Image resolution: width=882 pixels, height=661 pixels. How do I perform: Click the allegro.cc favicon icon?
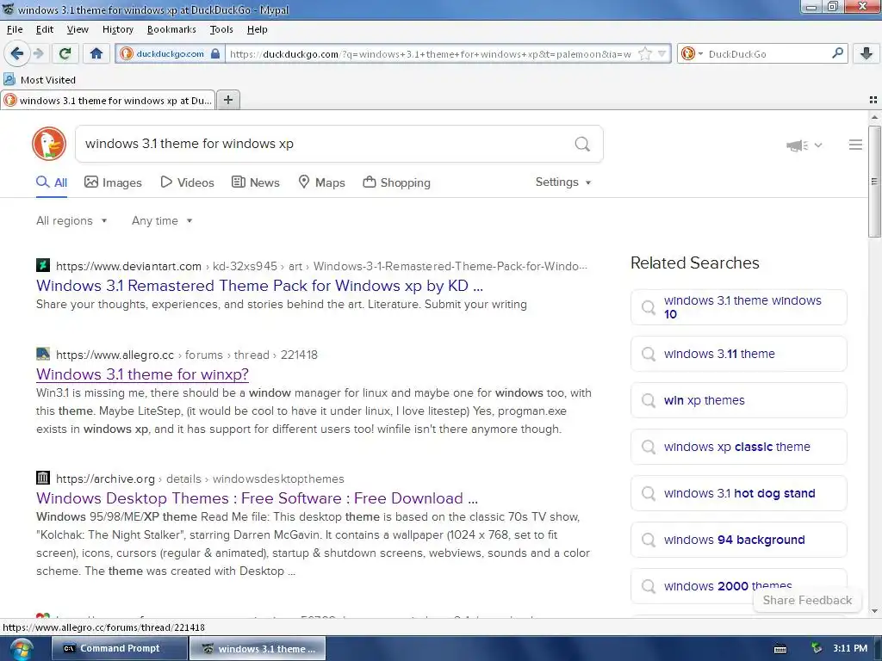tap(43, 354)
